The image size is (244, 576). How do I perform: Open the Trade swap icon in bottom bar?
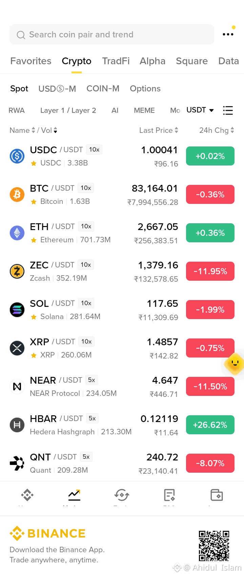[x=122, y=495]
